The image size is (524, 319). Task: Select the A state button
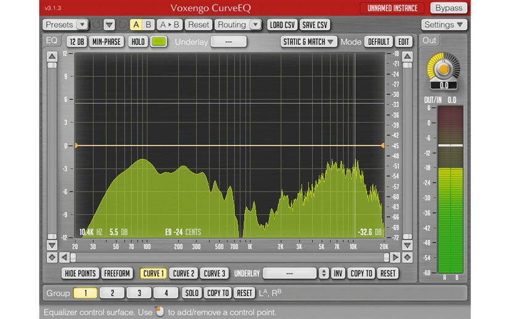point(136,25)
